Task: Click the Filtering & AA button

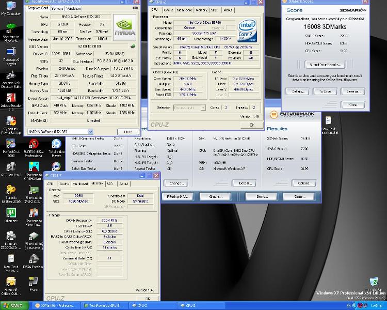Action: (x=178, y=196)
